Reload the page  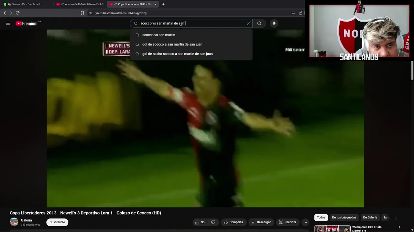coord(17,13)
